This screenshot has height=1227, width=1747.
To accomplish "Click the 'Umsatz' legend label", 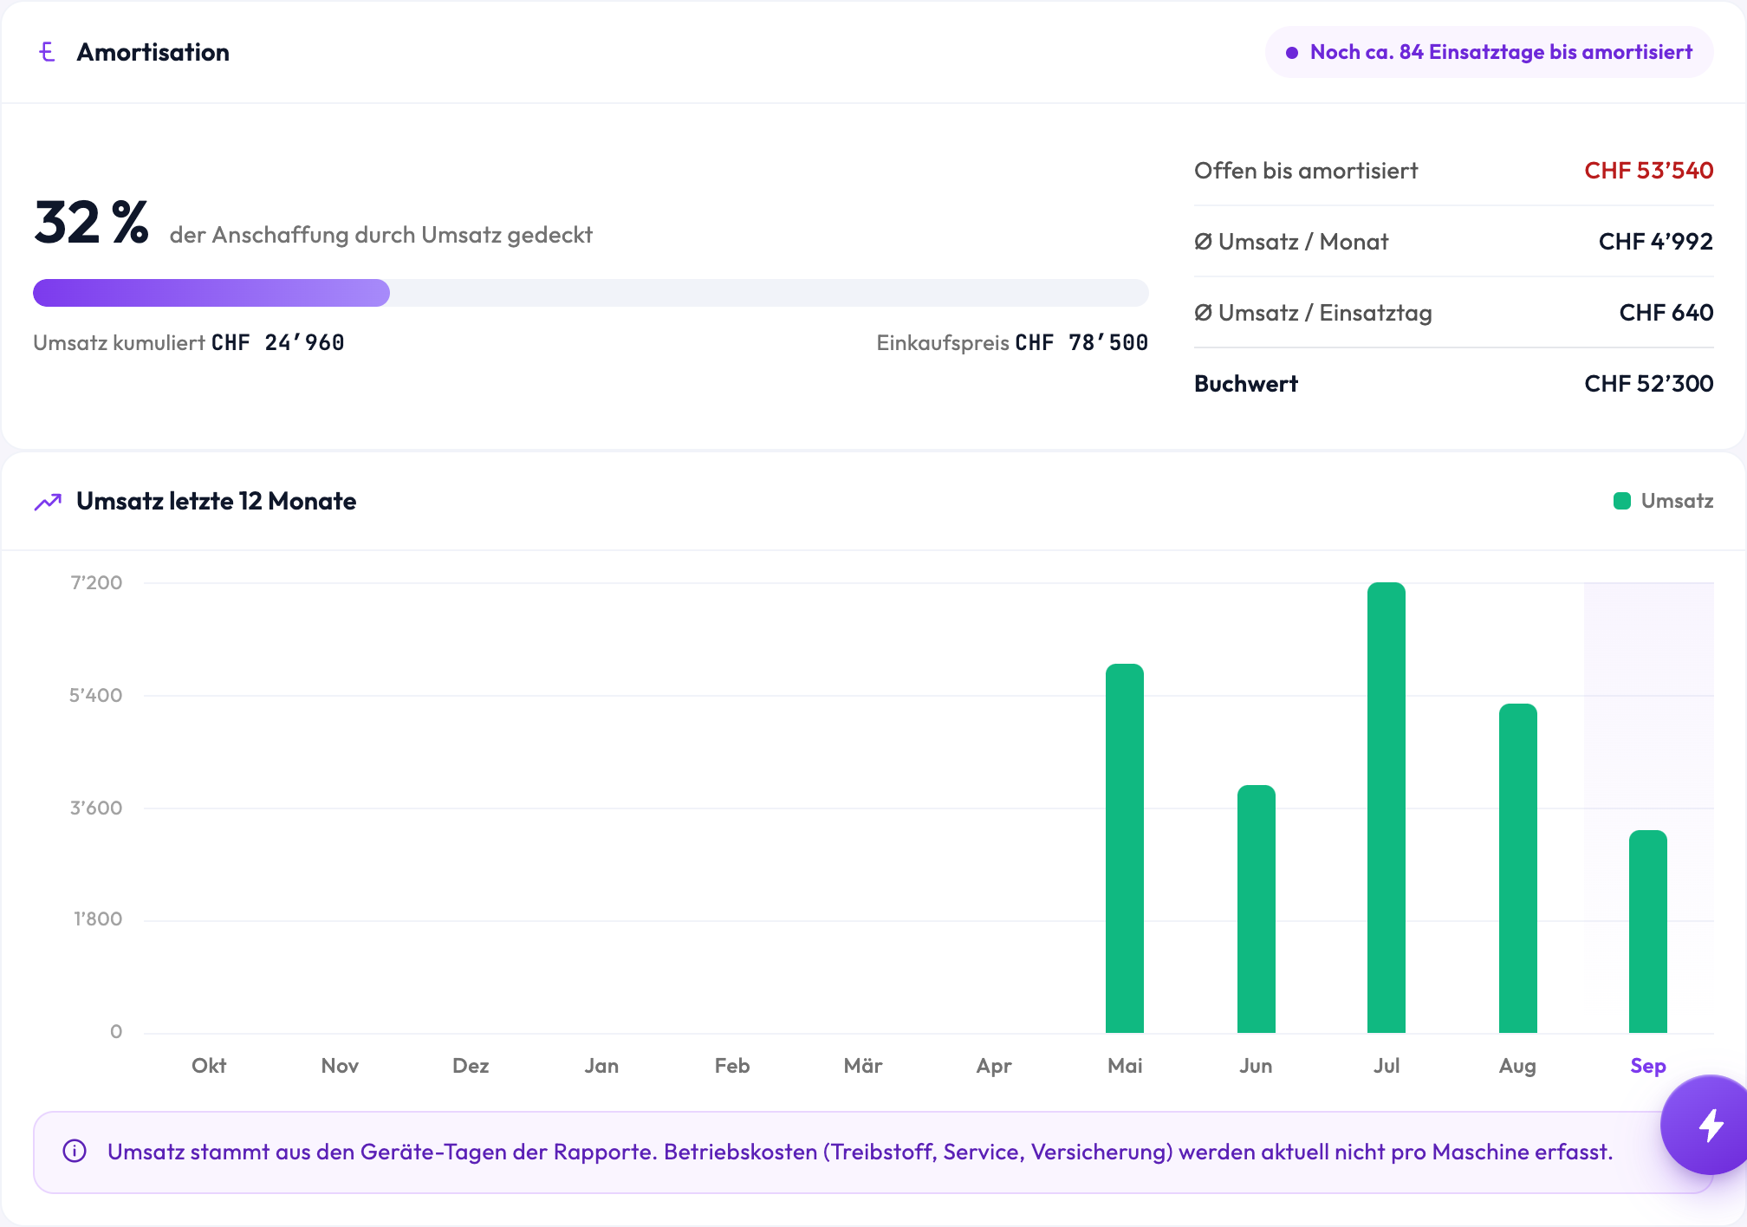I will (x=1677, y=501).
